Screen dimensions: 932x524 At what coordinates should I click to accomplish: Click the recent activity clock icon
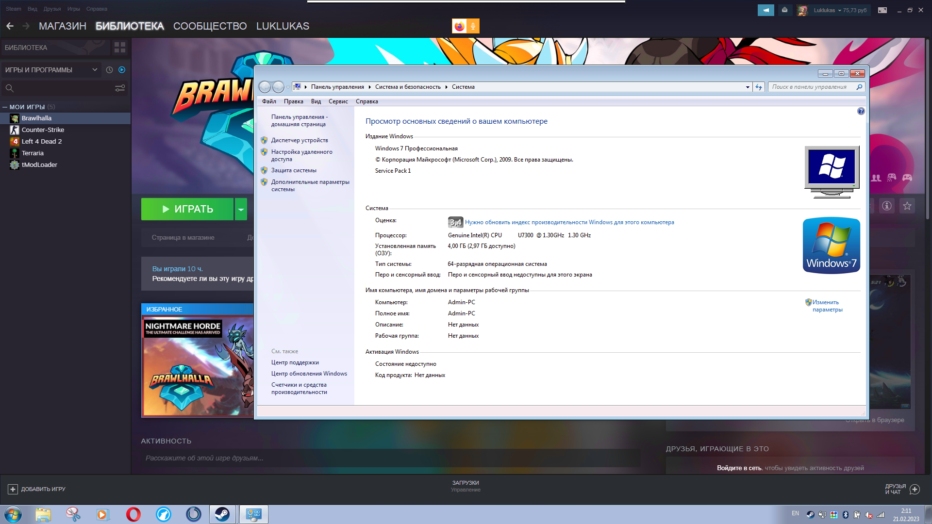[x=109, y=70]
